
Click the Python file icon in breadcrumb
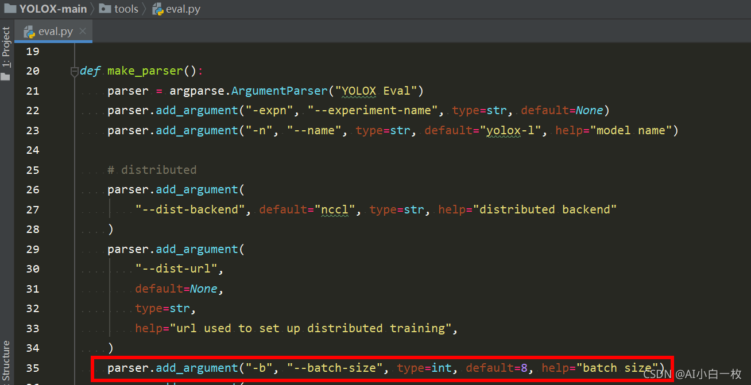coord(157,9)
